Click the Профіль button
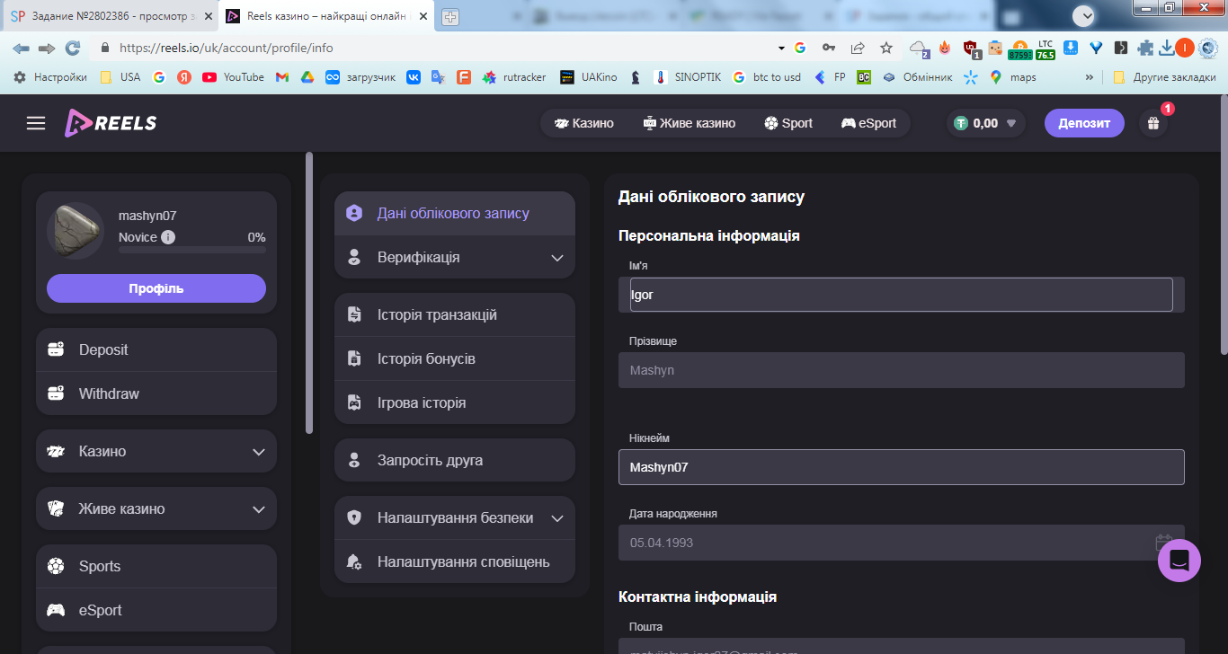 tap(156, 288)
